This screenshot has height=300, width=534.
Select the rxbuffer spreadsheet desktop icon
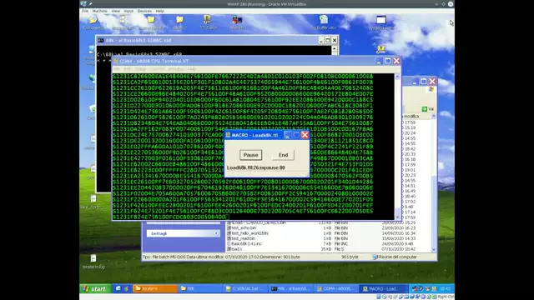(x=323, y=22)
